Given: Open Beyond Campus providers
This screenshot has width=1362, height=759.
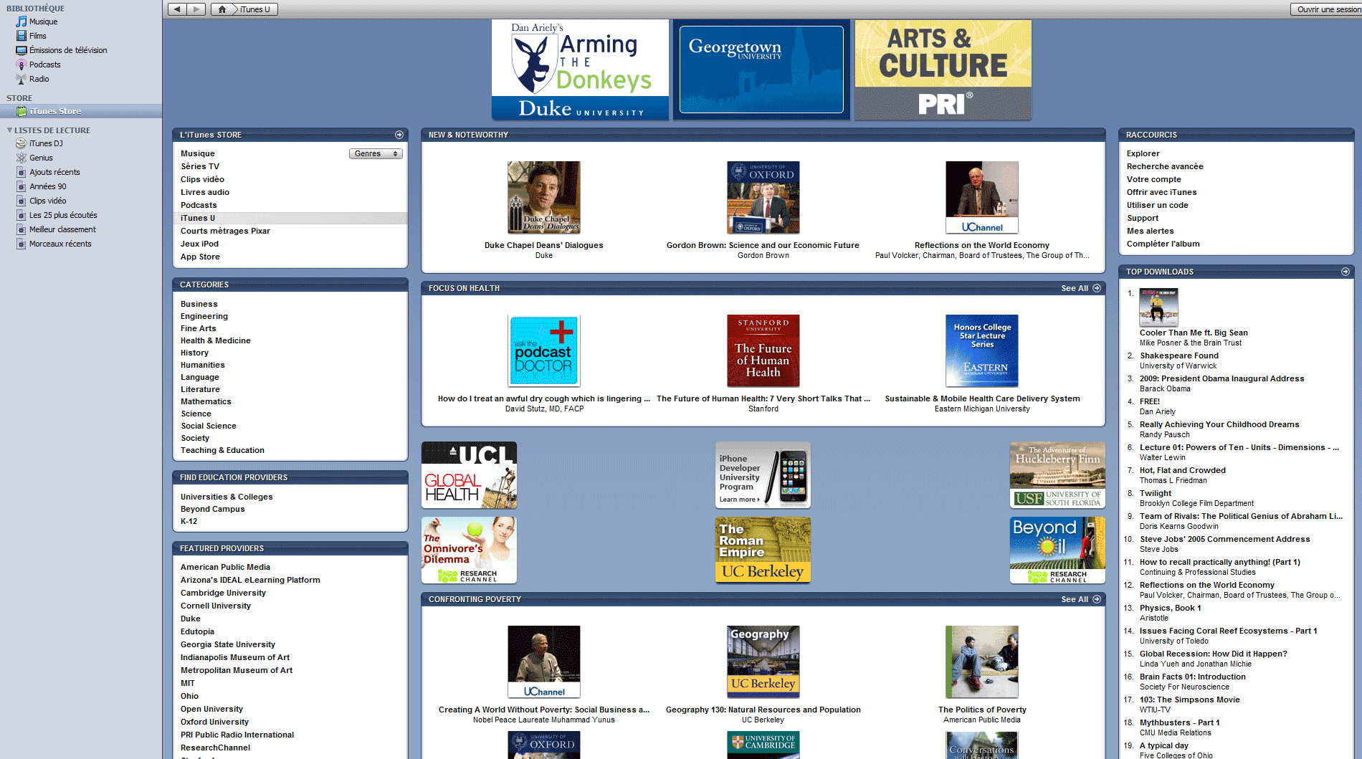Looking at the screenshot, I should click(212, 509).
